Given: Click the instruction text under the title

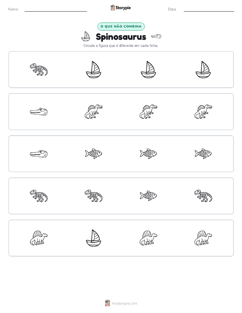Looking at the screenshot, I should (x=121, y=46).
